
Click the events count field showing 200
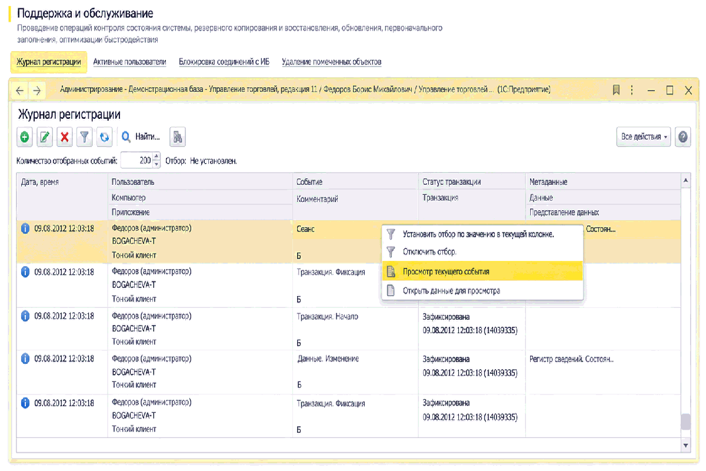(136, 160)
